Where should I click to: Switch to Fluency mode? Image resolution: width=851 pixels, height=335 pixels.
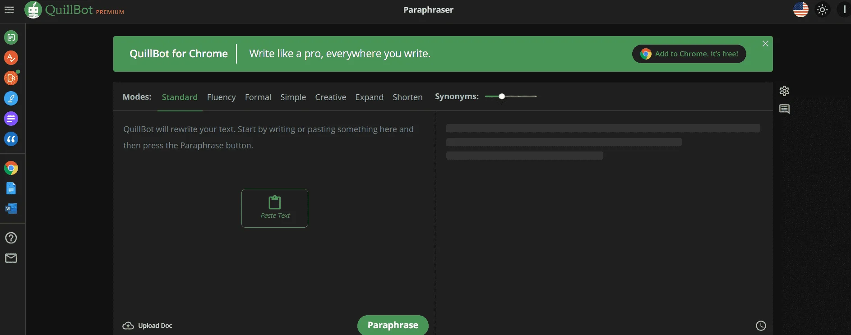click(x=221, y=97)
